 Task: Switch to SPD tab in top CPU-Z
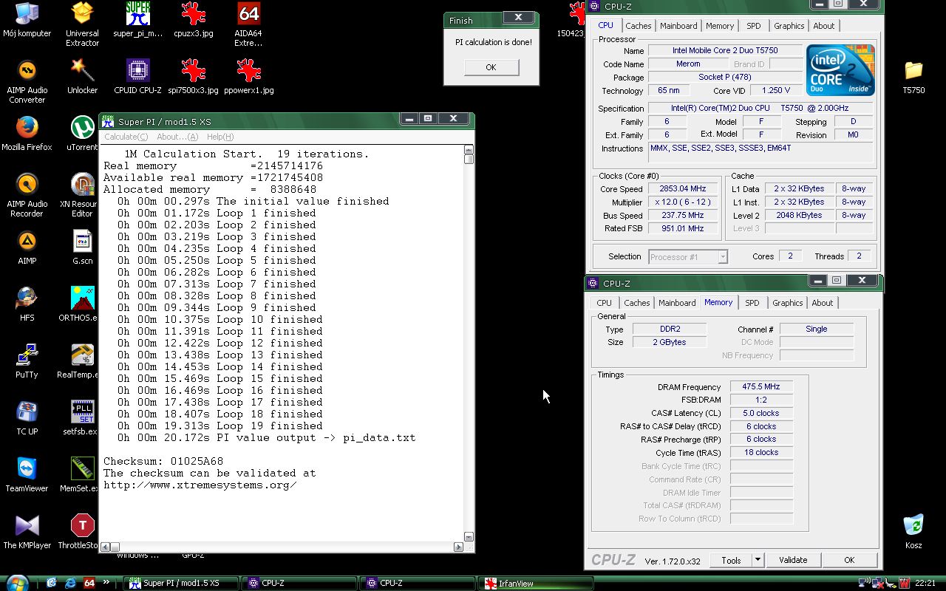pos(754,26)
